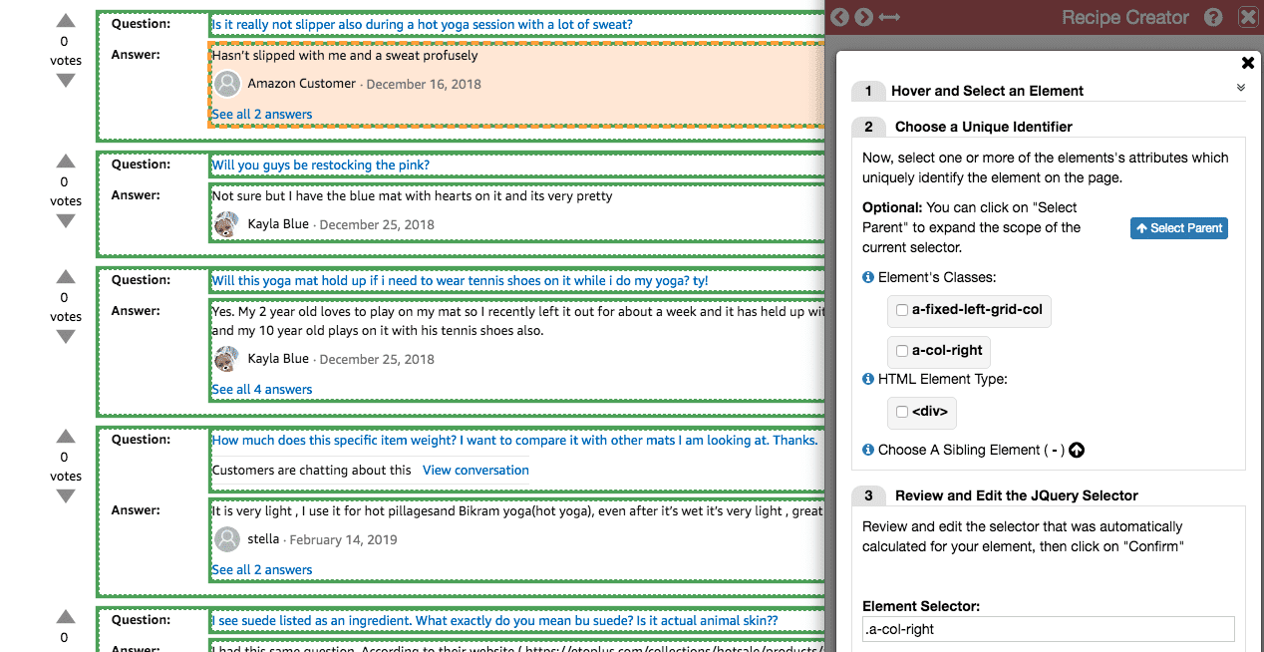1264x652 pixels.
Task: Click 'Not sure but I have the blue mat' answer
Action: click(x=412, y=196)
